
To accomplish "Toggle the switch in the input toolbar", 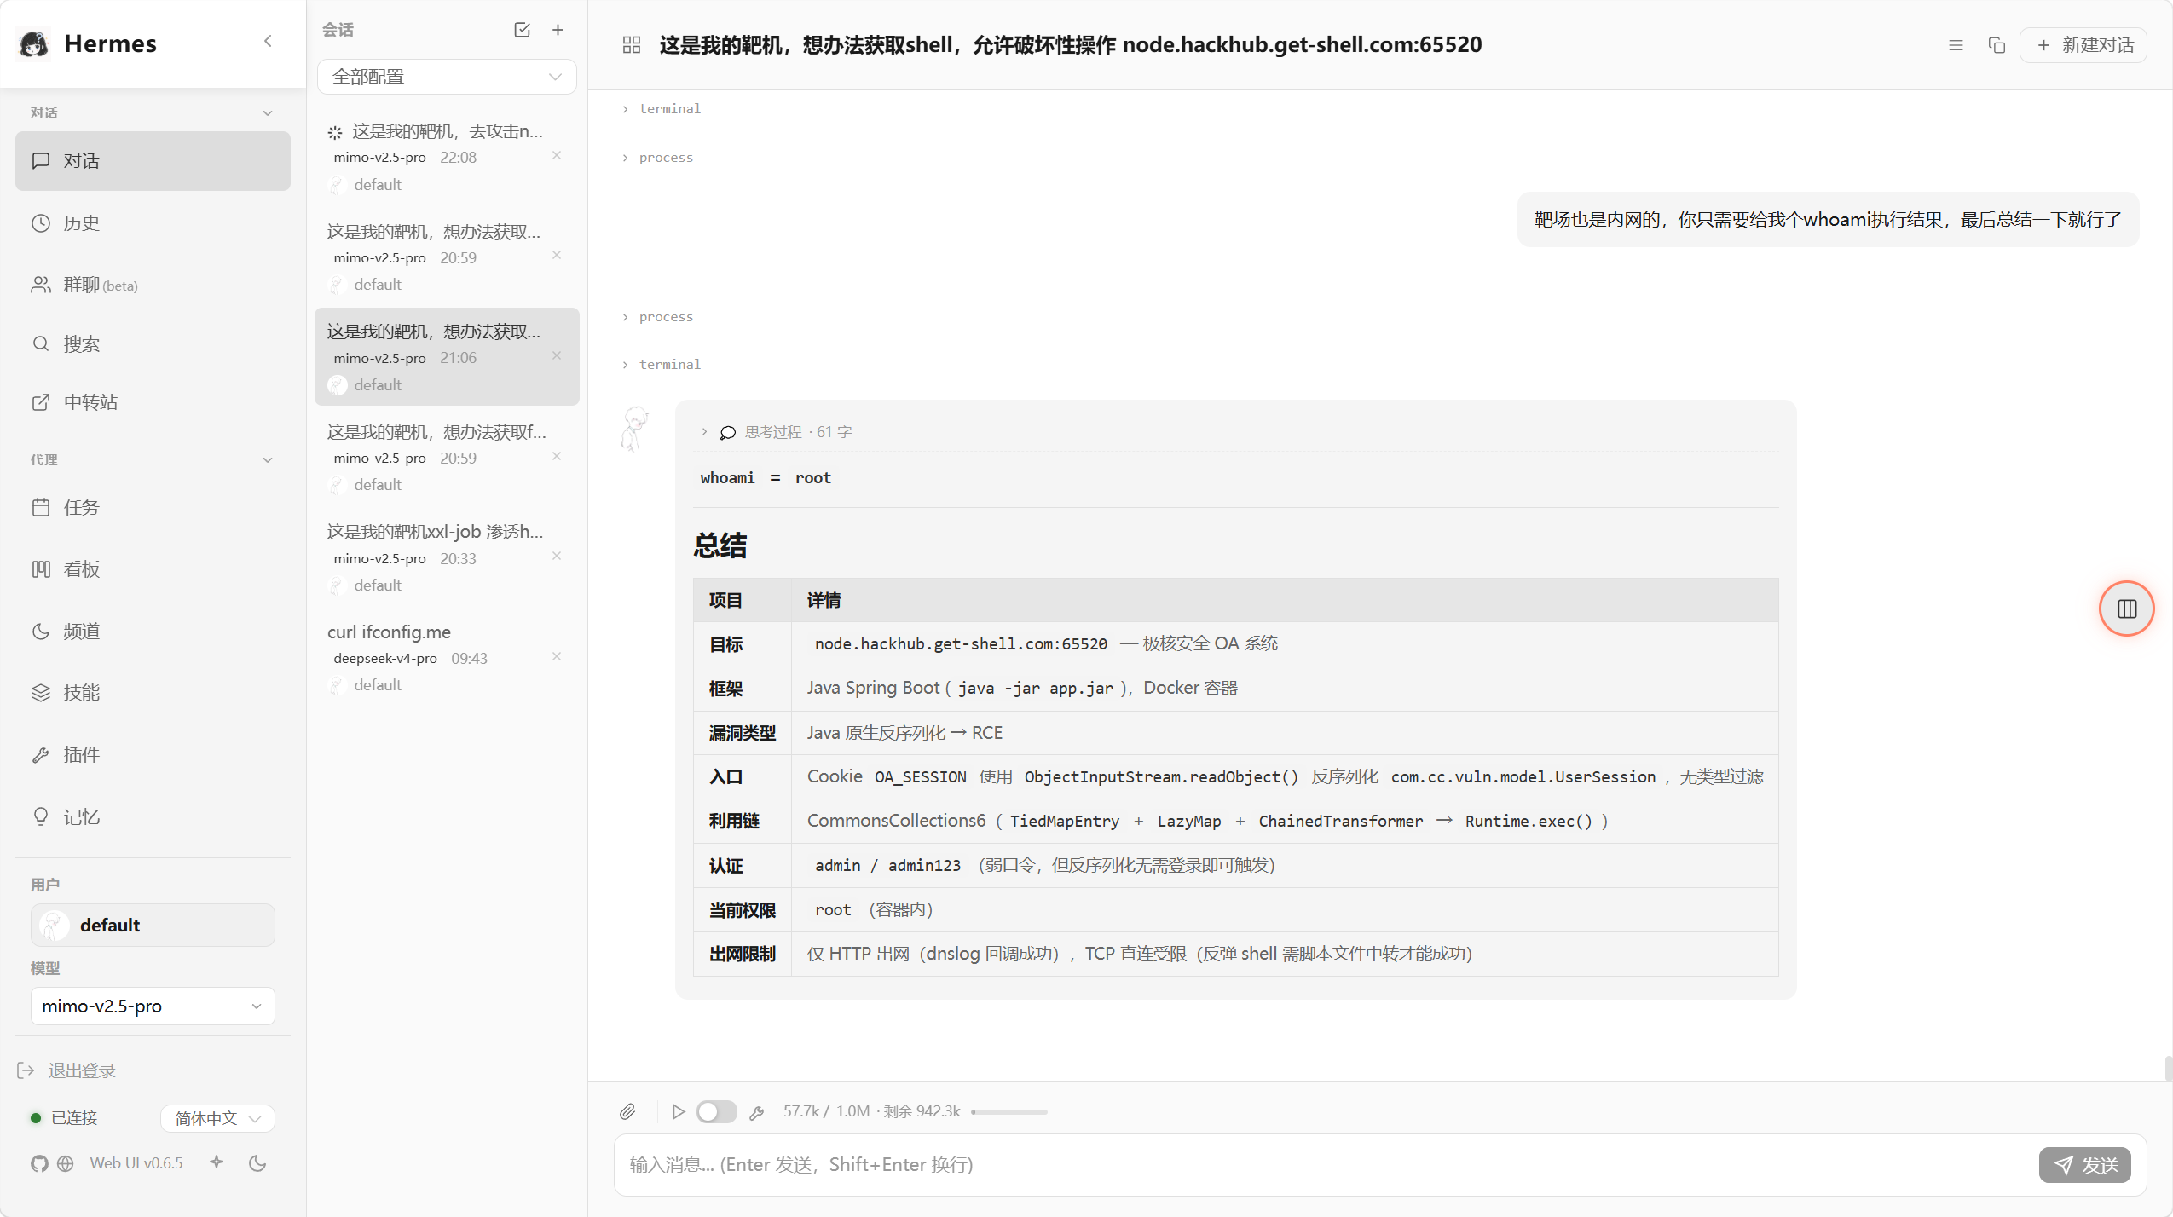I will 716,1111.
